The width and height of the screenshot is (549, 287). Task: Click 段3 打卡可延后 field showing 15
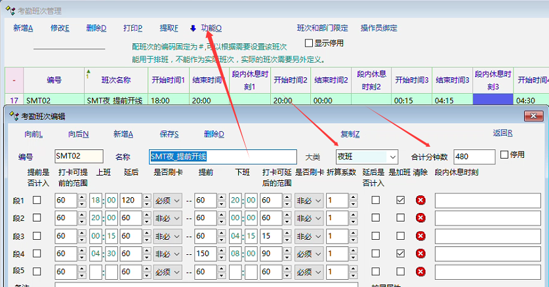pos(272,237)
